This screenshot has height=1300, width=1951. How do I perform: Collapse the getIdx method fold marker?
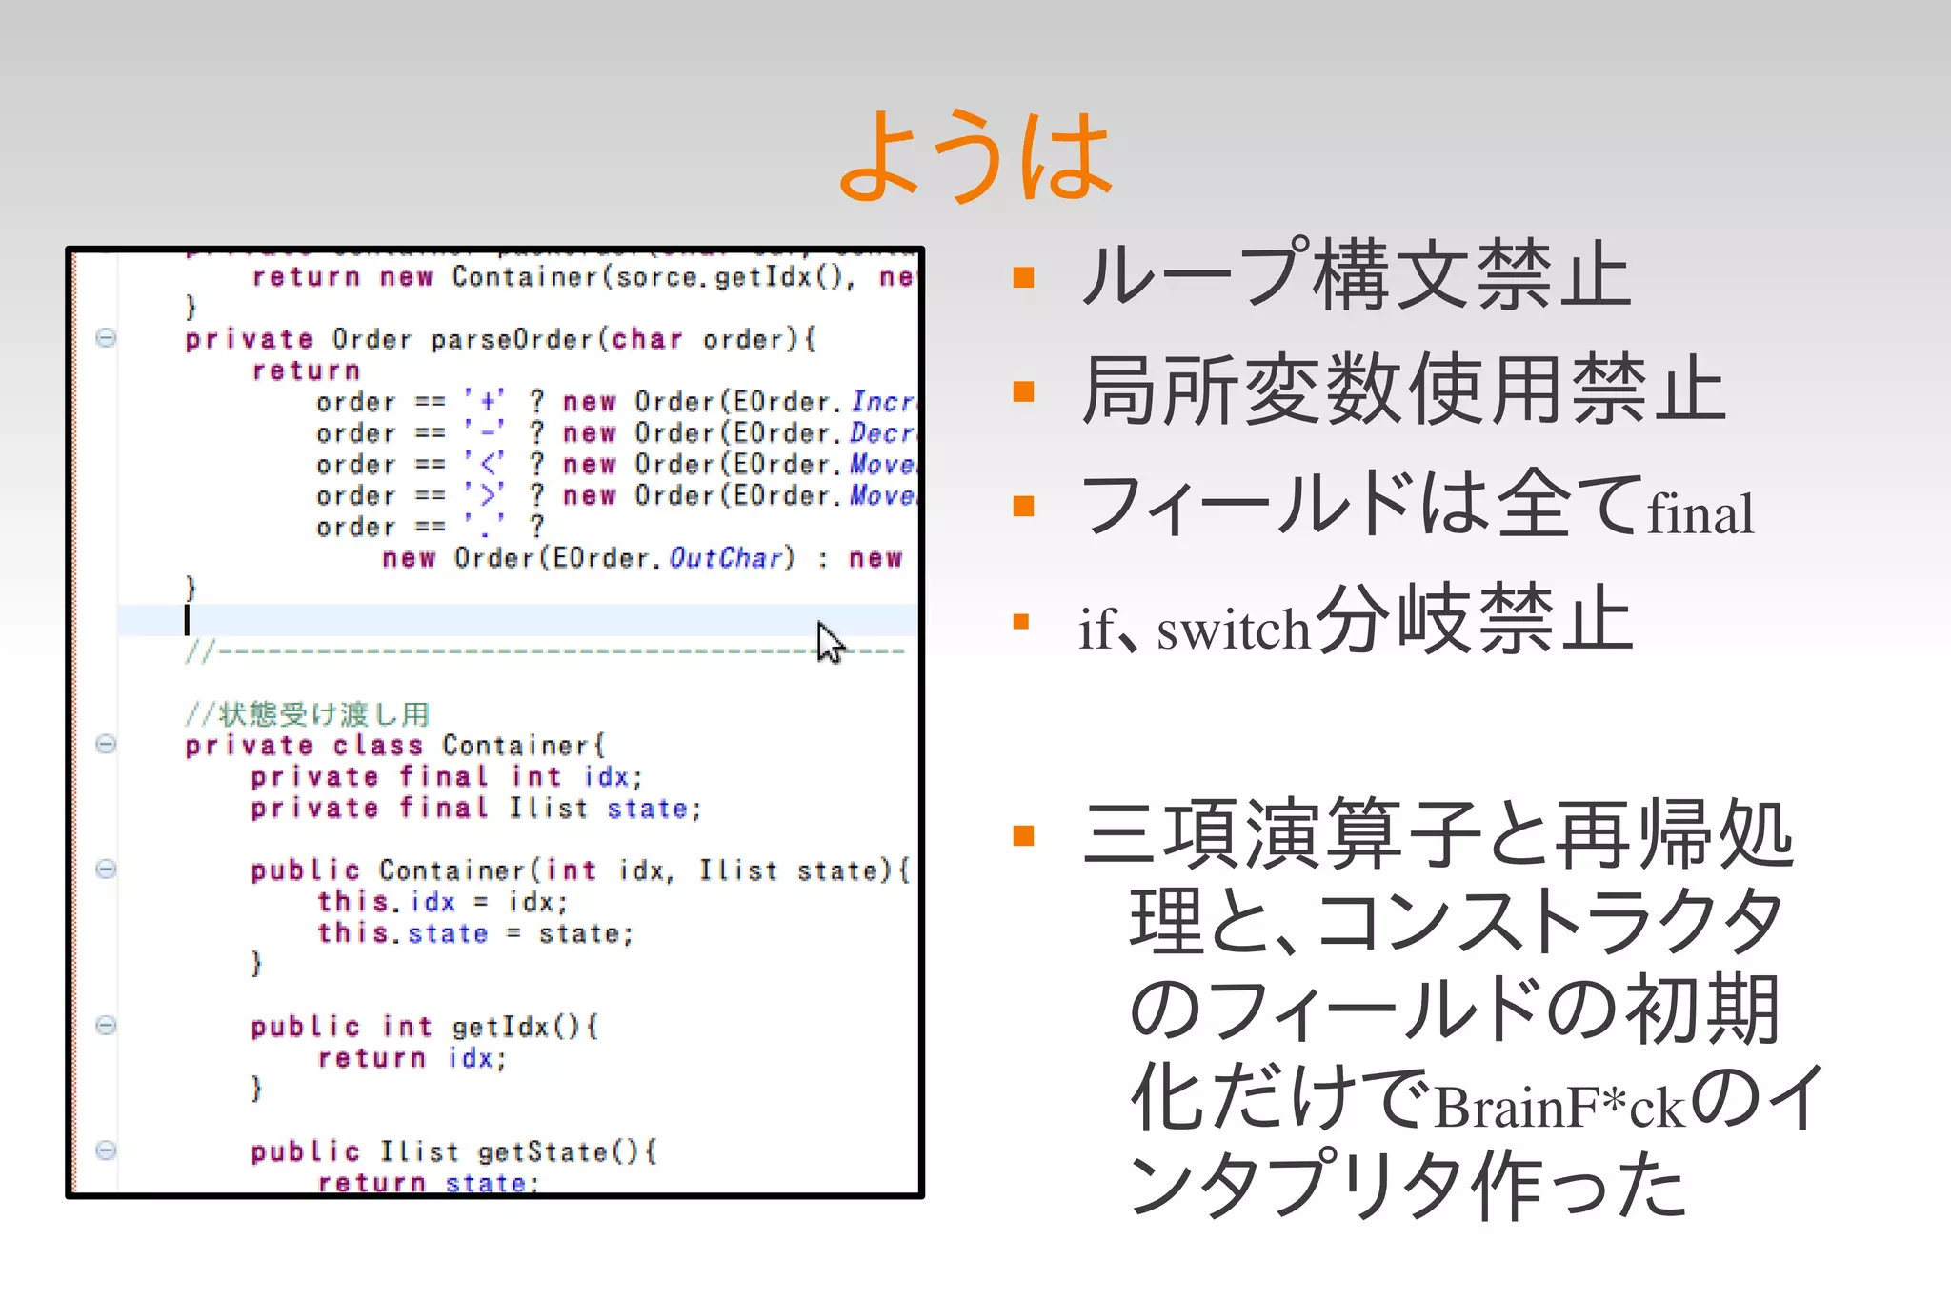point(106,1025)
